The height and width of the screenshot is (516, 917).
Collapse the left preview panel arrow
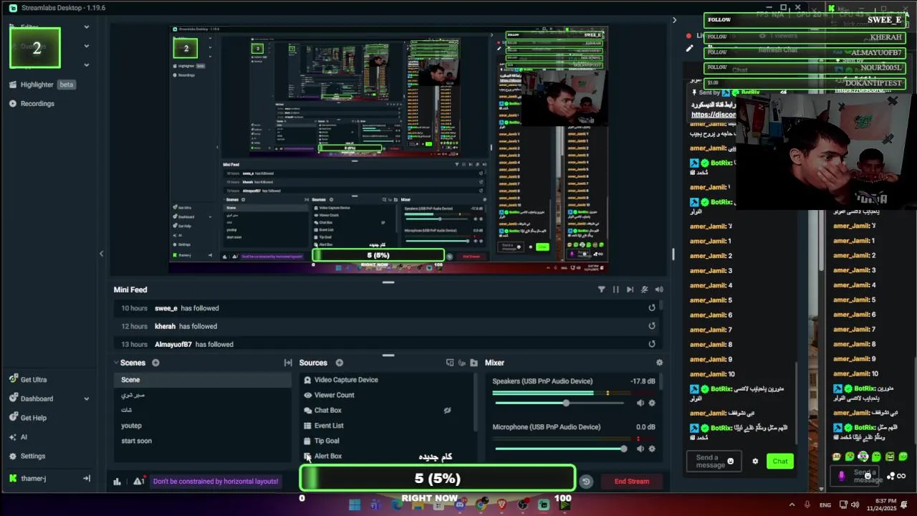pyautogui.click(x=101, y=253)
